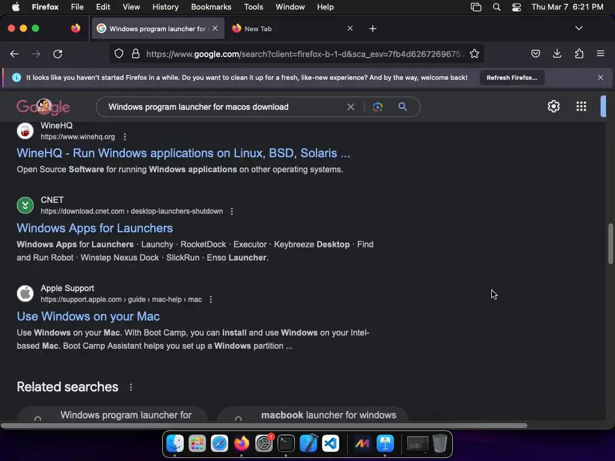615x461 pixels.
Task: Open Terminal from the dock
Action: [286, 444]
